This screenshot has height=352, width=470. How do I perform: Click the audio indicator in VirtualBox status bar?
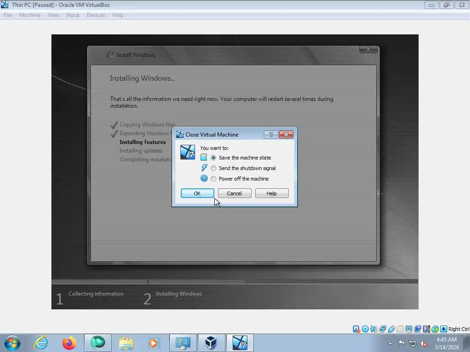coord(374,329)
